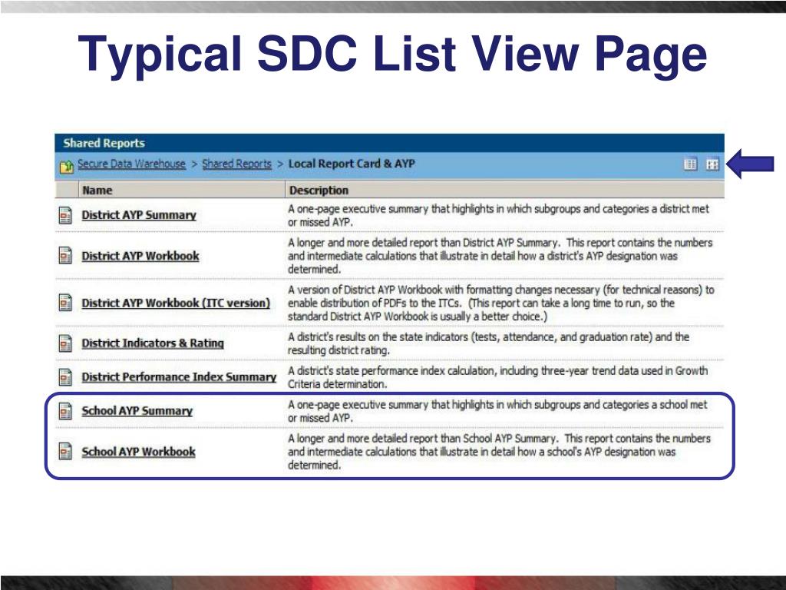Click description 'A one-page executive summary... a school met'
The image size is (786, 590).
[x=497, y=411]
